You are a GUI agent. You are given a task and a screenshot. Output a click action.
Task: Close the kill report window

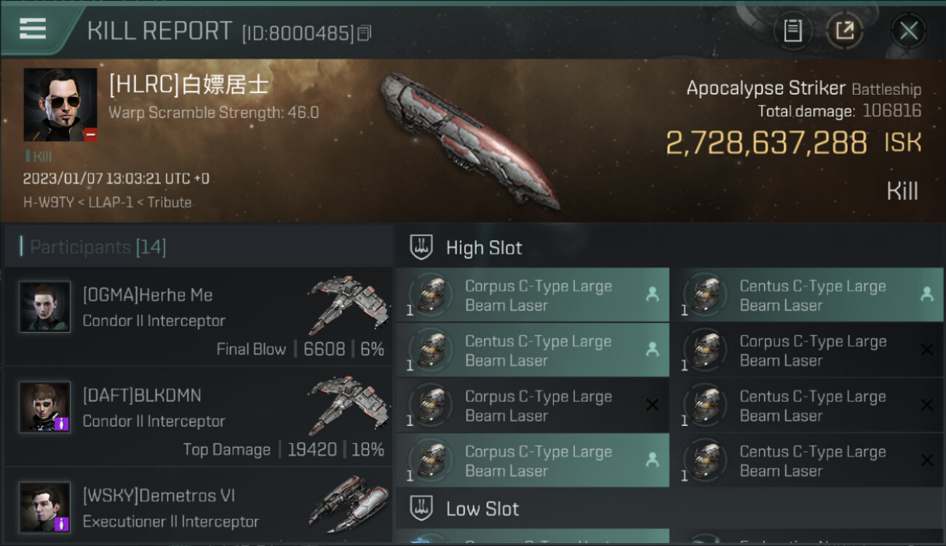[x=908, y=31]
